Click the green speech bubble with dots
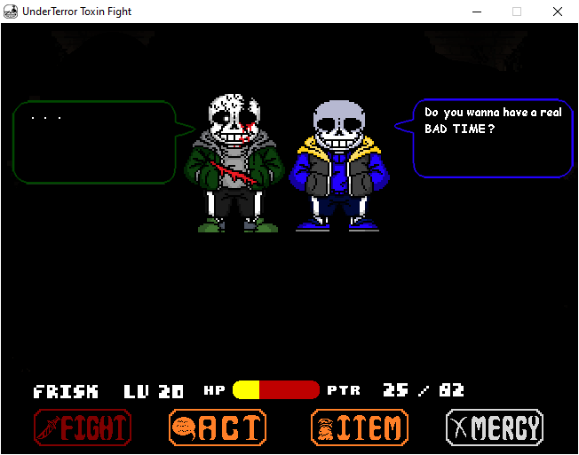This screenshot has height=455, width=579. pos(104,142)
